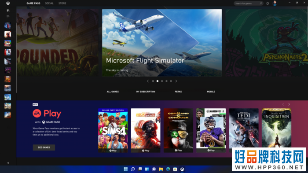
Task: Click the Xbox logo home icon
Action: [x=8, y=3]
